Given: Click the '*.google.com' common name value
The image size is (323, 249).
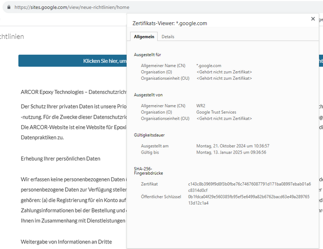Looking at the screenshot, I should pos(208,66).
